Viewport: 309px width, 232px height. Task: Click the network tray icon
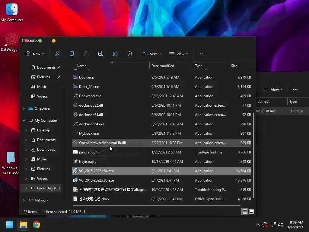coord(273,225)
